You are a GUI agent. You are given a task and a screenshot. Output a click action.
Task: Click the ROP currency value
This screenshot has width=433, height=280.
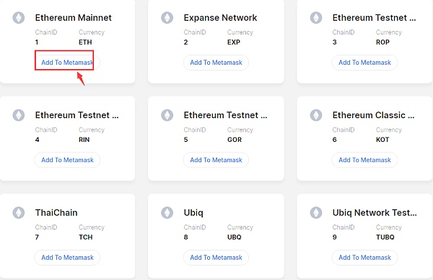pyautogui.click(x=382, y=42)
